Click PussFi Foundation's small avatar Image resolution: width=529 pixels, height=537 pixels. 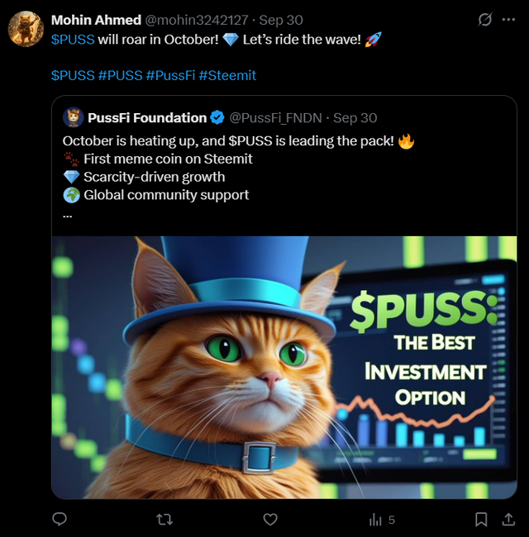point(74,117)
